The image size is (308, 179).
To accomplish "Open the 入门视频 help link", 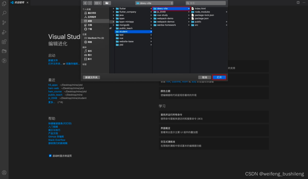I will pos(53,127).
